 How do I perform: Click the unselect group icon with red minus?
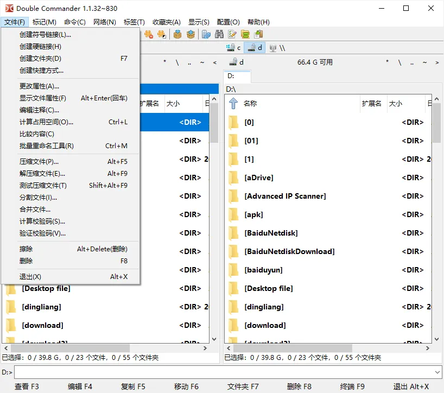point(149,34)
